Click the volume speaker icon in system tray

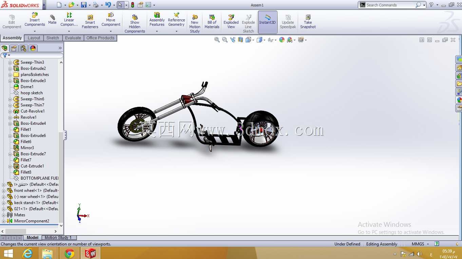click(x=419, y=254)
